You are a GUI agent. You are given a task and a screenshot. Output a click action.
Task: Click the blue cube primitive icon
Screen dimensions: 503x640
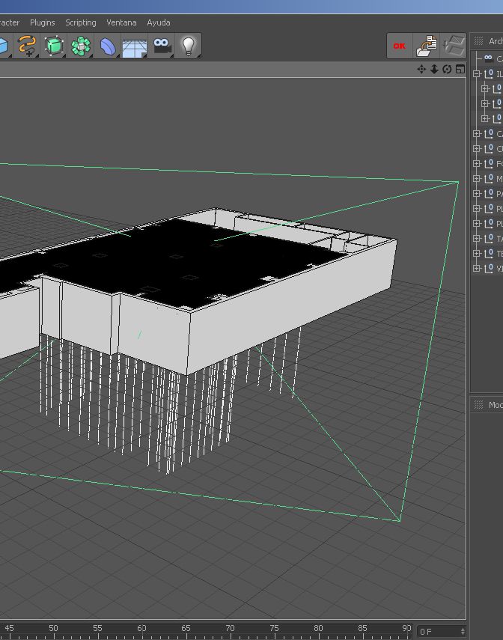[x=3, y=46]
